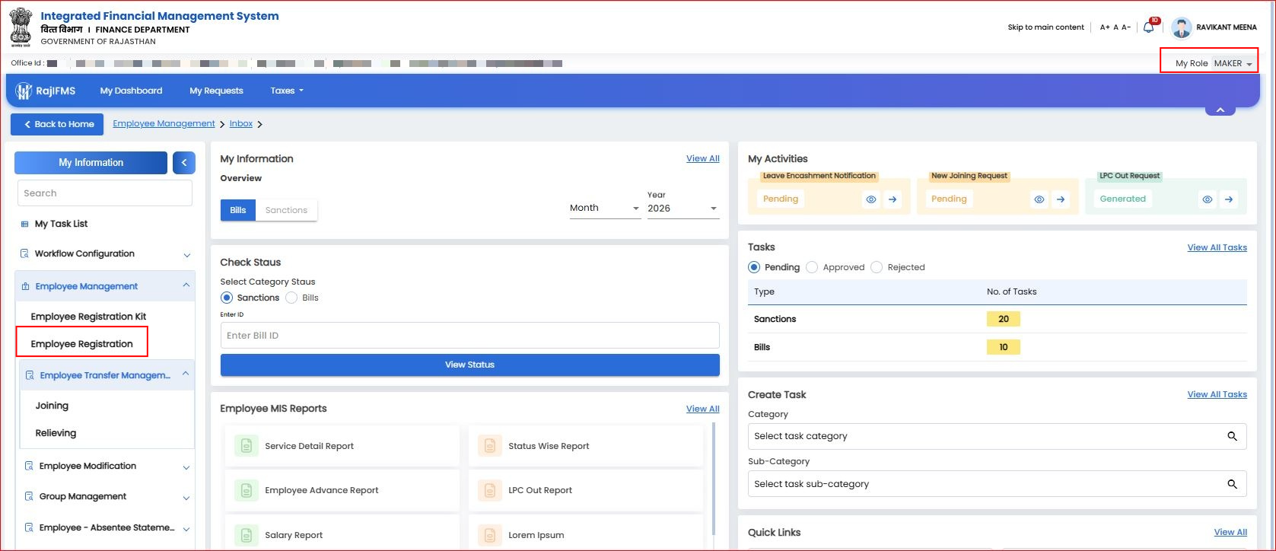
Task: Select the Approved tasks radio button
Action: point(812,267)
